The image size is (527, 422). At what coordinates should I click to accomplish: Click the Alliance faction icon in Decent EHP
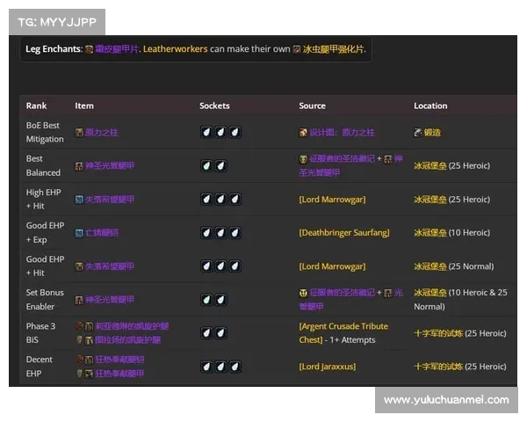[79, 374]
